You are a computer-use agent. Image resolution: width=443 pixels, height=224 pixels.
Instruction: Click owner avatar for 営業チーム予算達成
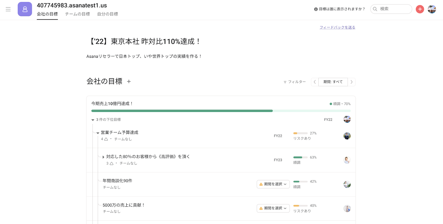(347, 136)
